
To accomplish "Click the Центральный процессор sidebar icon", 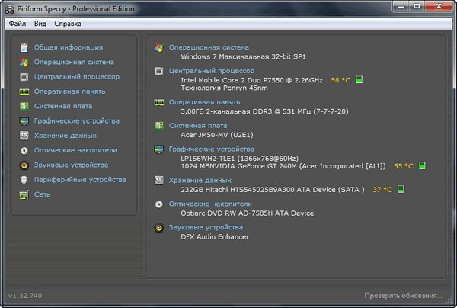I will (x=24, y=77).
